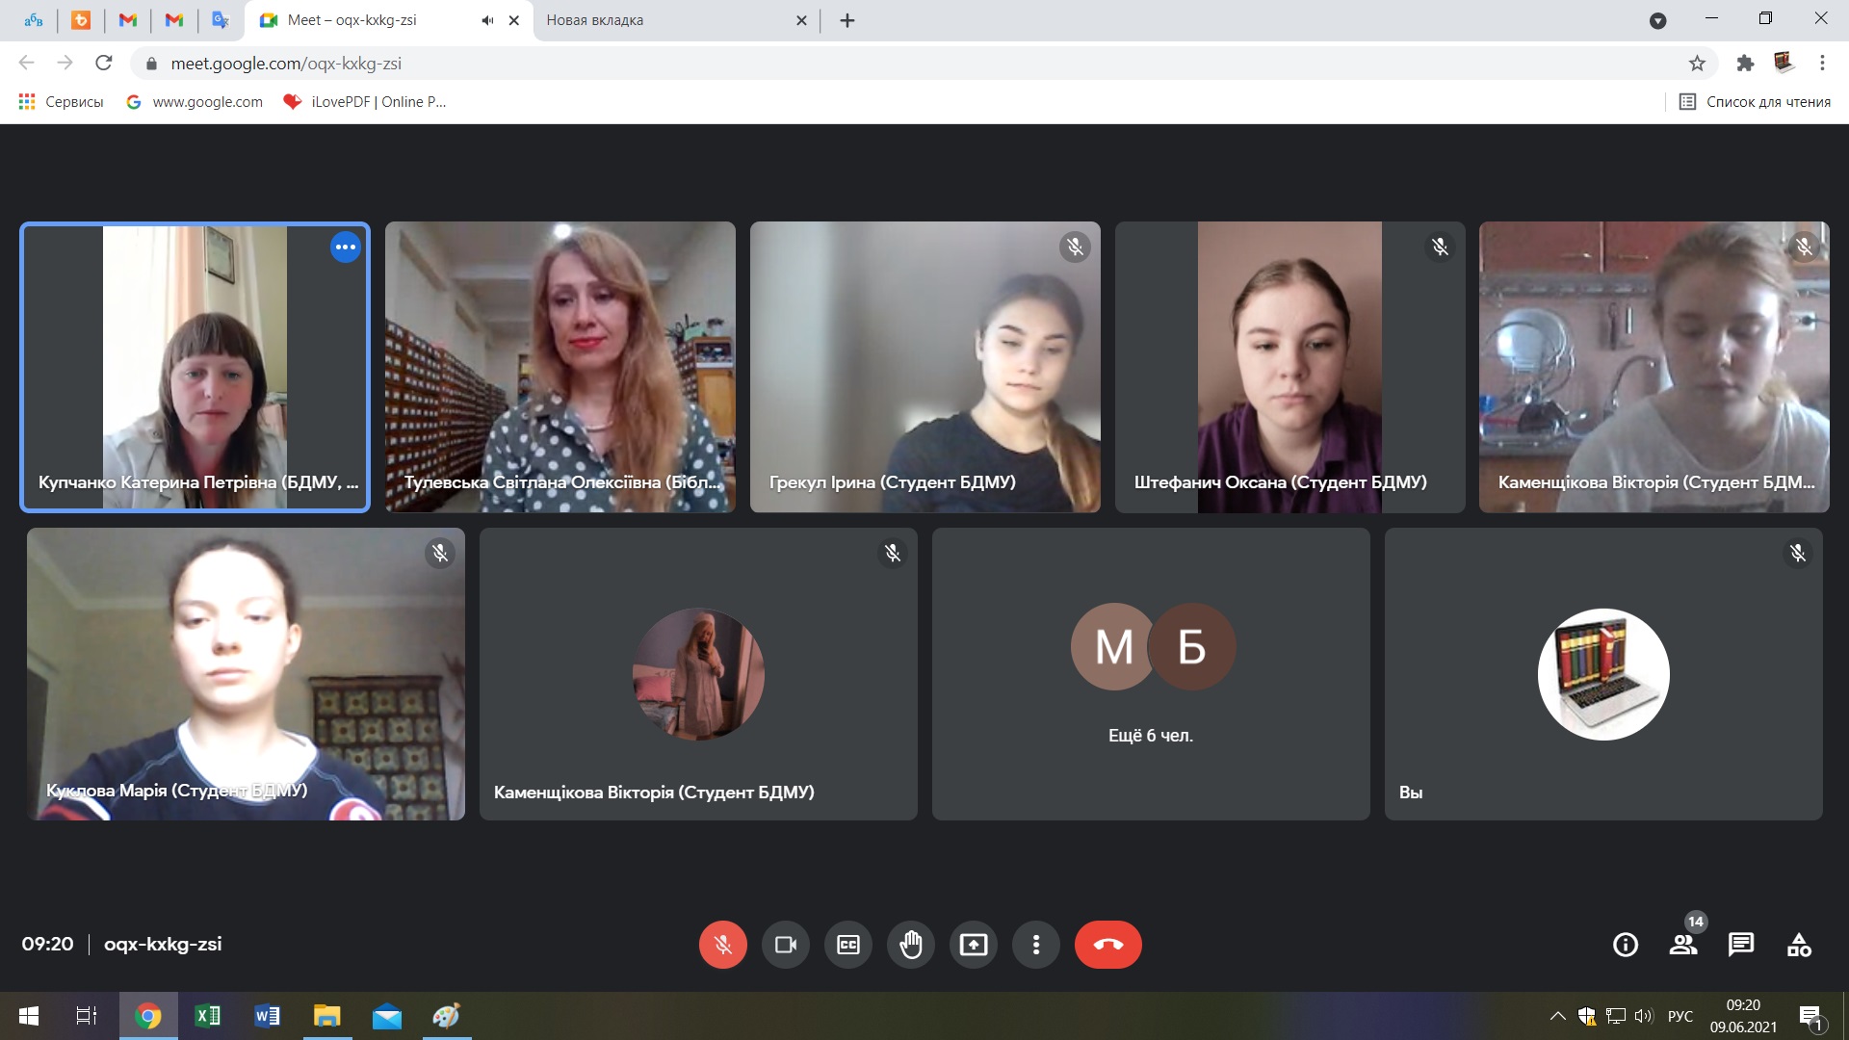Open more options three-dot menu
Screen dimensions: 1849x1040
tap(1036, 945)
